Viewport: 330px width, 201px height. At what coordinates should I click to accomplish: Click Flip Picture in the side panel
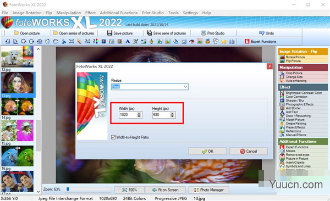point(293,61)
